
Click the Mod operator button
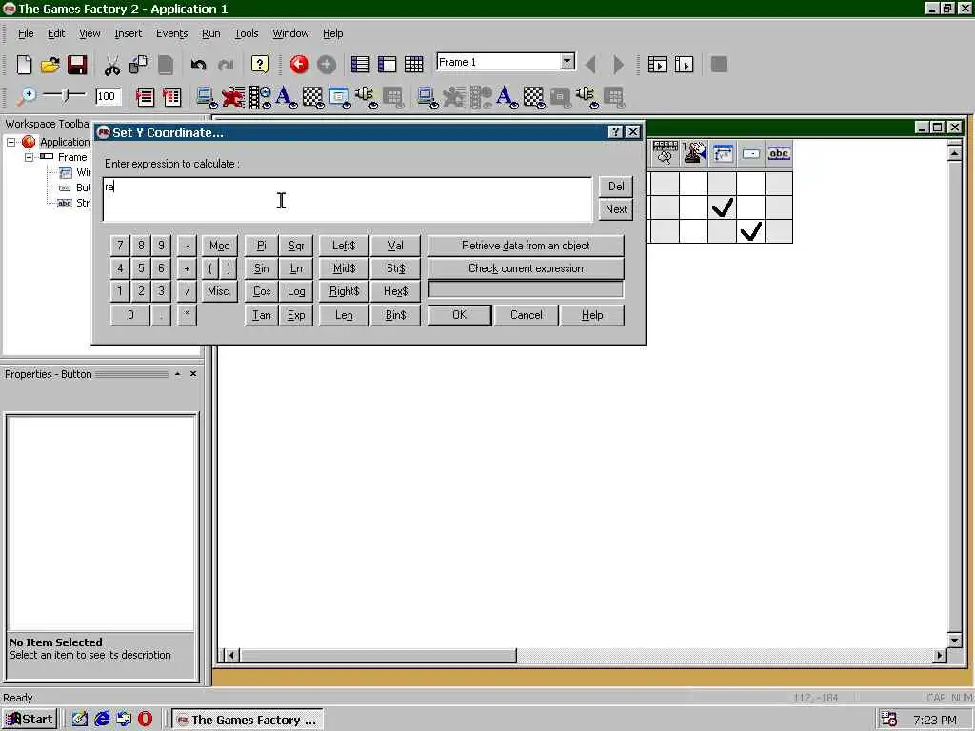220,246
